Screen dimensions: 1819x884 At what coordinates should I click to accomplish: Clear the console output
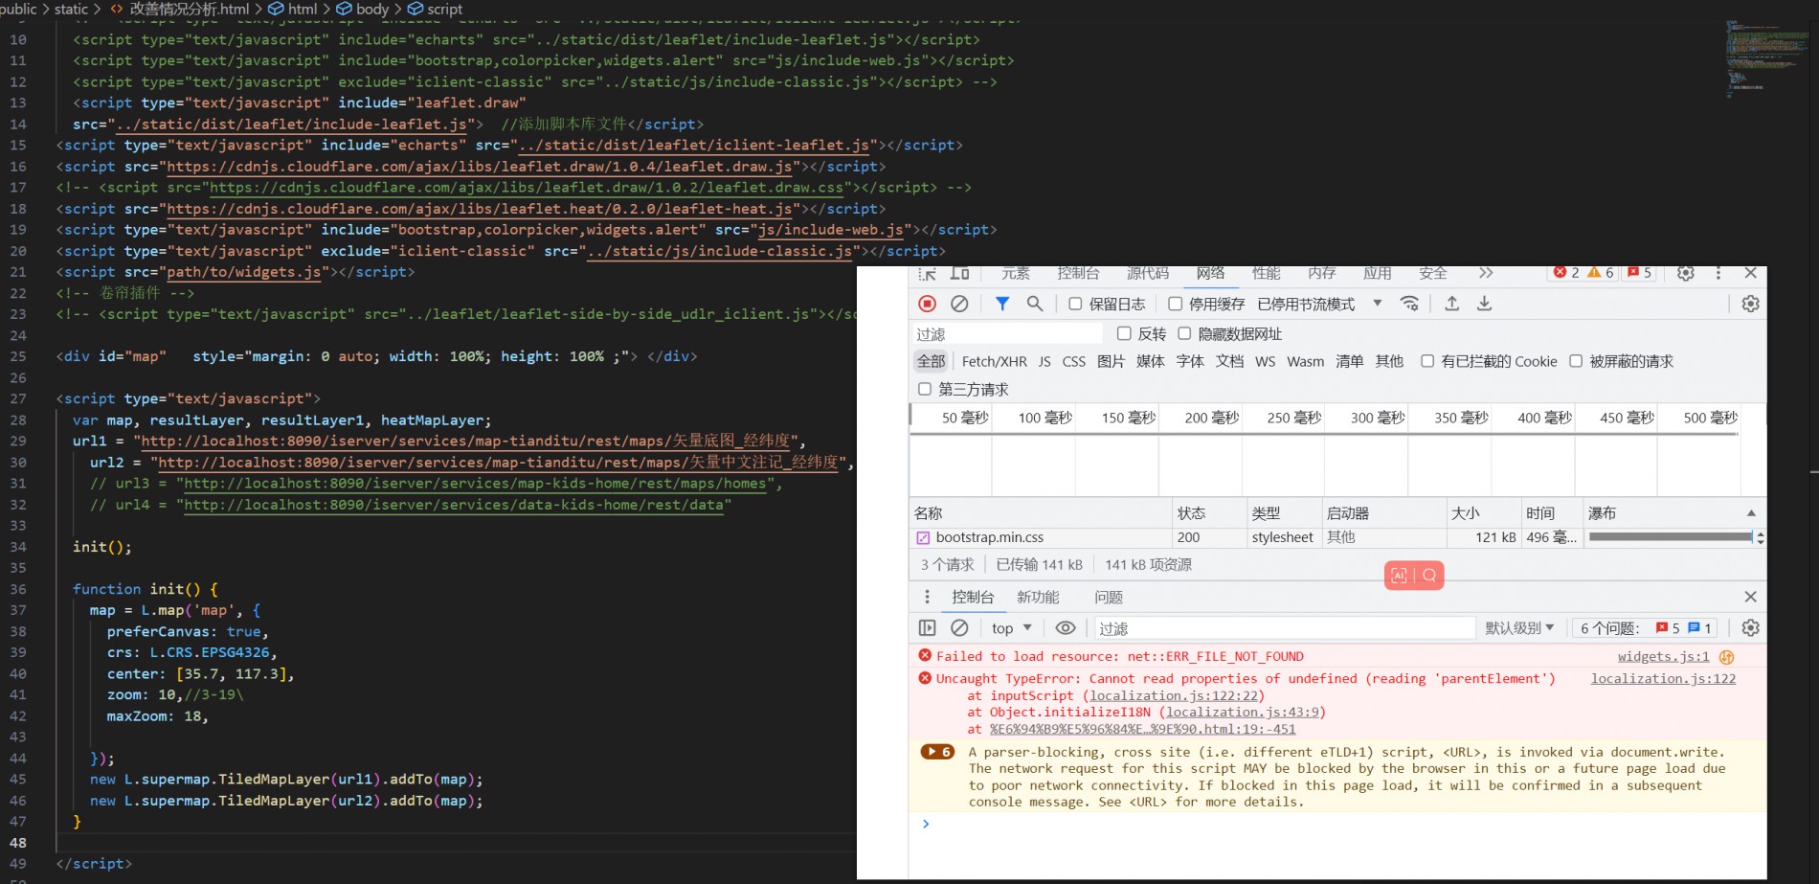click(x=959, y=628)
